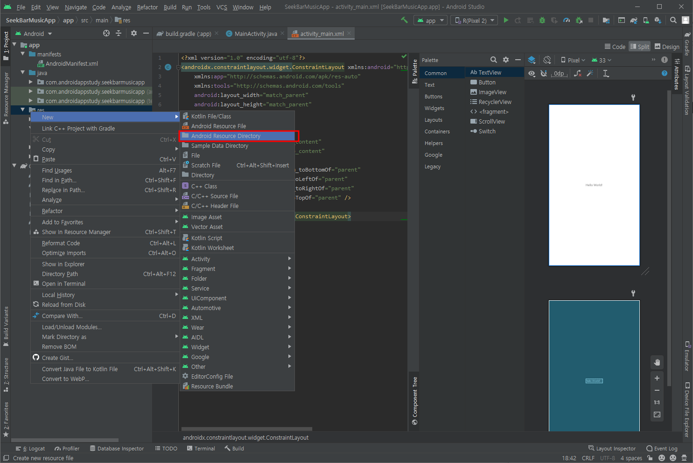Click the Select Opened File target icon
This screenshot has width=693, height=463.
click(x=106, y=33)
